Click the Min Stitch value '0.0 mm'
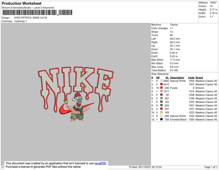Image resolution: width=219 pixels, height=170 pixels. click(174, 63)
